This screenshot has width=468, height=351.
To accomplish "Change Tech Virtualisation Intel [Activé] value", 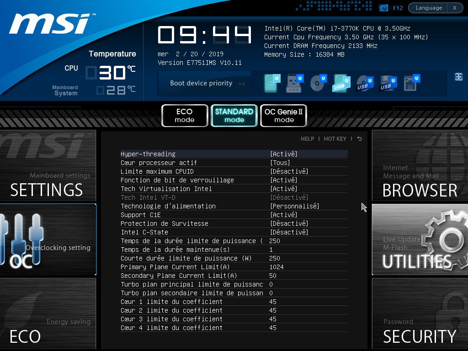I will tap(283, 189).
